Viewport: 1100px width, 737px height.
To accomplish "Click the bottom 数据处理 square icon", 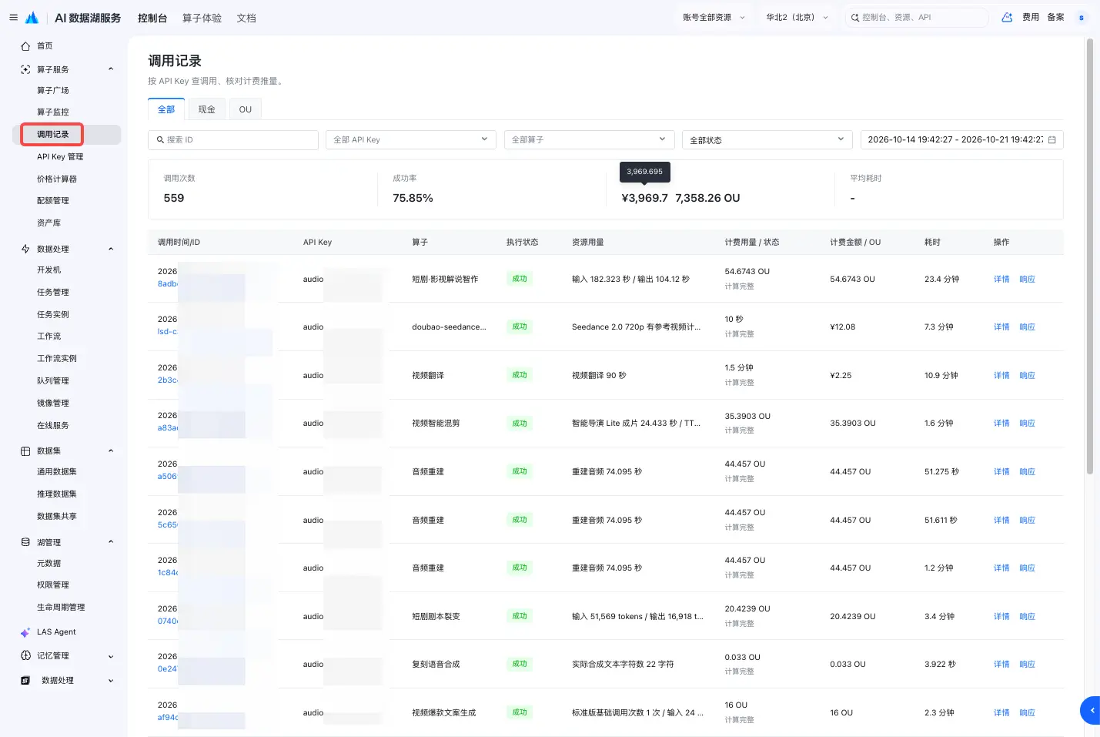I will pos(25,681).
